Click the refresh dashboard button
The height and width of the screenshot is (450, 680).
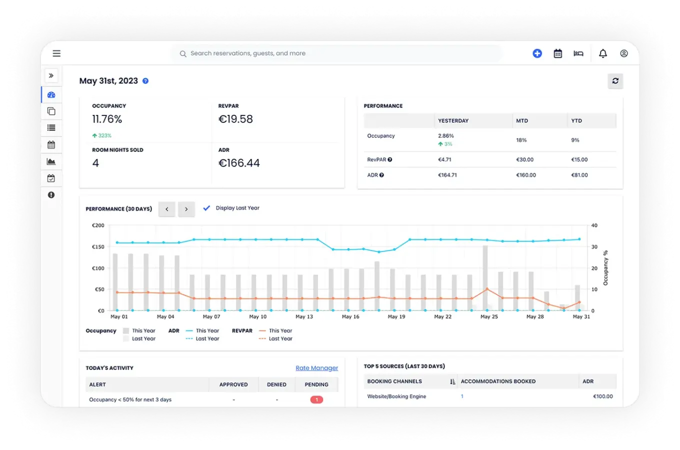point(615,81)
